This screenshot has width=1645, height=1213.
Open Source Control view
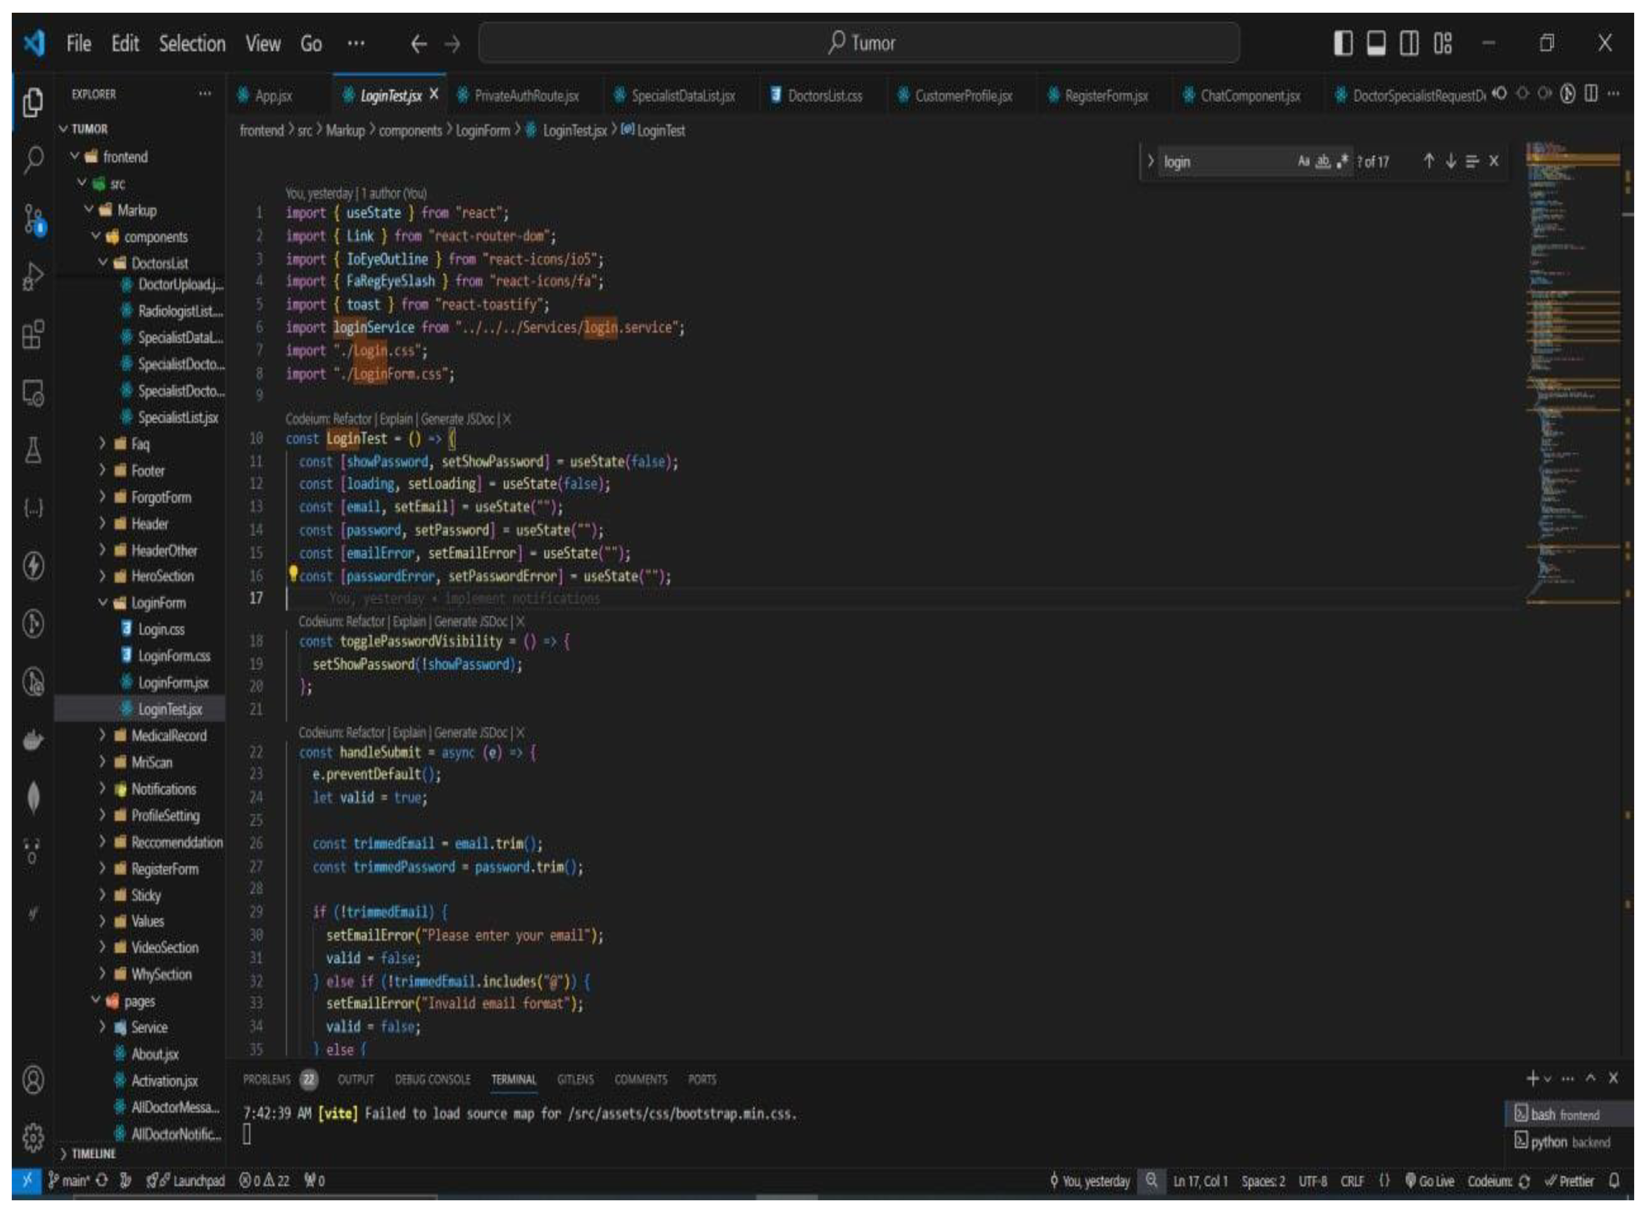coord(33,219)
